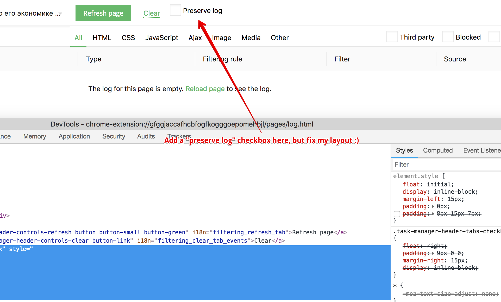Viewport: 501px width, 302px height.
Task: Select the Media filter tab
Action: tap(251, 38)
